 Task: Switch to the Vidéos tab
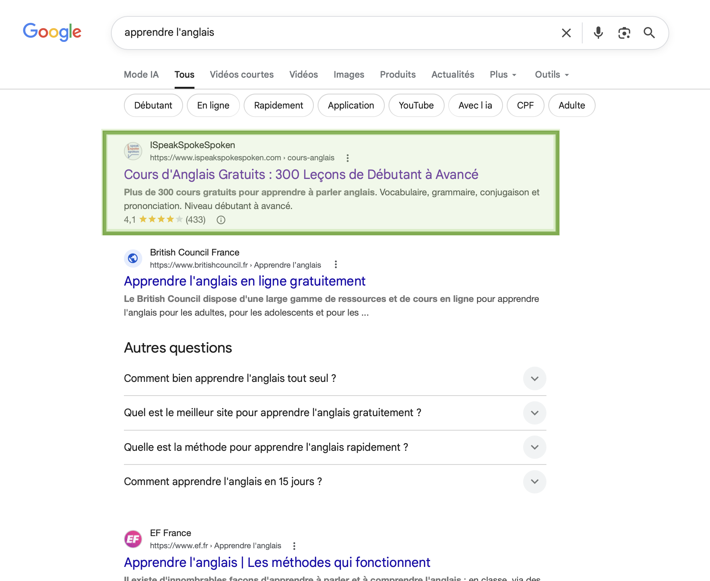303,74
